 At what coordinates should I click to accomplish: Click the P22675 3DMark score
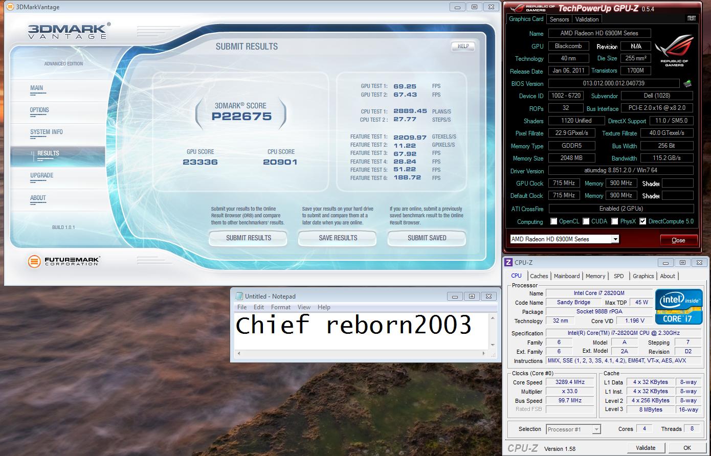[x=241, y=117]
